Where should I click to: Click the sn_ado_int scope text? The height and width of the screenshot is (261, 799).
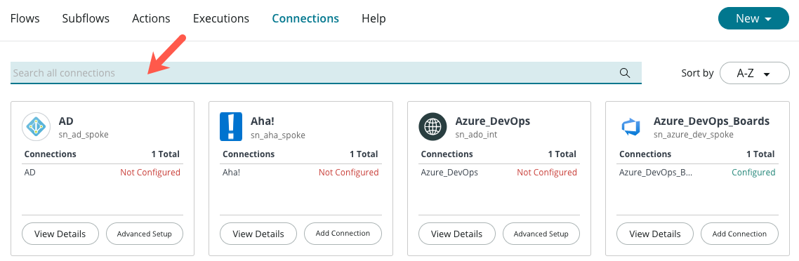476,135
